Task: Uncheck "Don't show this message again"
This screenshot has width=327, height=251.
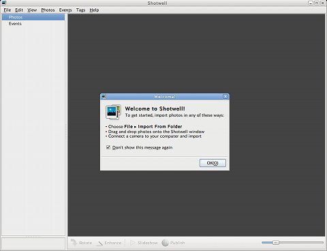Action: pos(108,147)
